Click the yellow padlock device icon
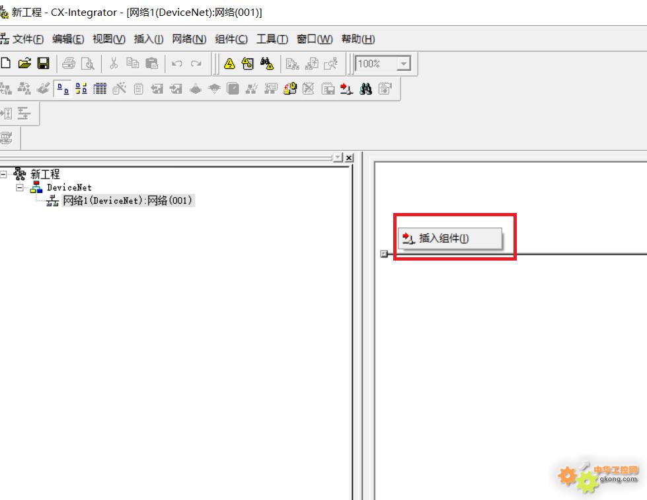Image resolution: width=647 pixels, height=500 pixels. [x=290, y=89]
